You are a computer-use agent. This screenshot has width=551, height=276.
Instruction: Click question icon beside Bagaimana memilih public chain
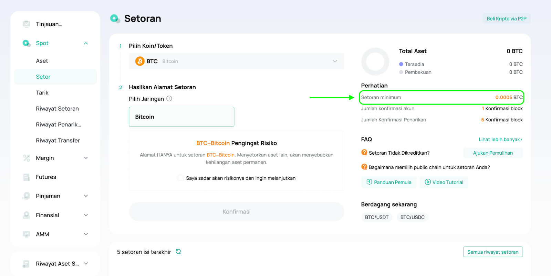point(364,167)
